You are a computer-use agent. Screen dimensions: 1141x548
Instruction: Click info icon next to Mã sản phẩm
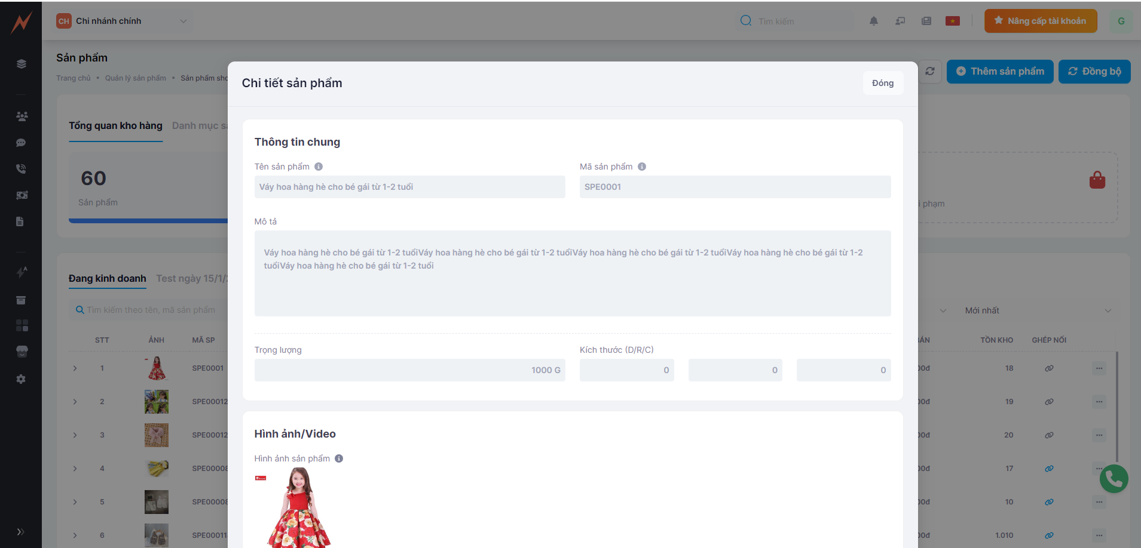pos(641,167)
